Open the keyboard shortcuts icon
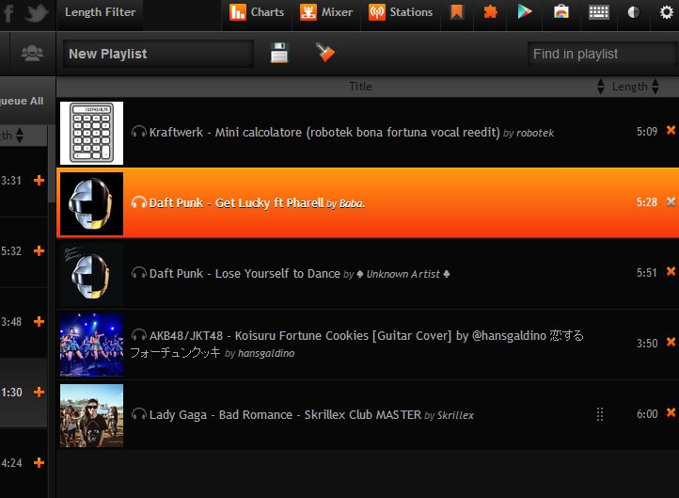Image resolution: width=679 pixels, height=498 pixels. pos(599,12)
